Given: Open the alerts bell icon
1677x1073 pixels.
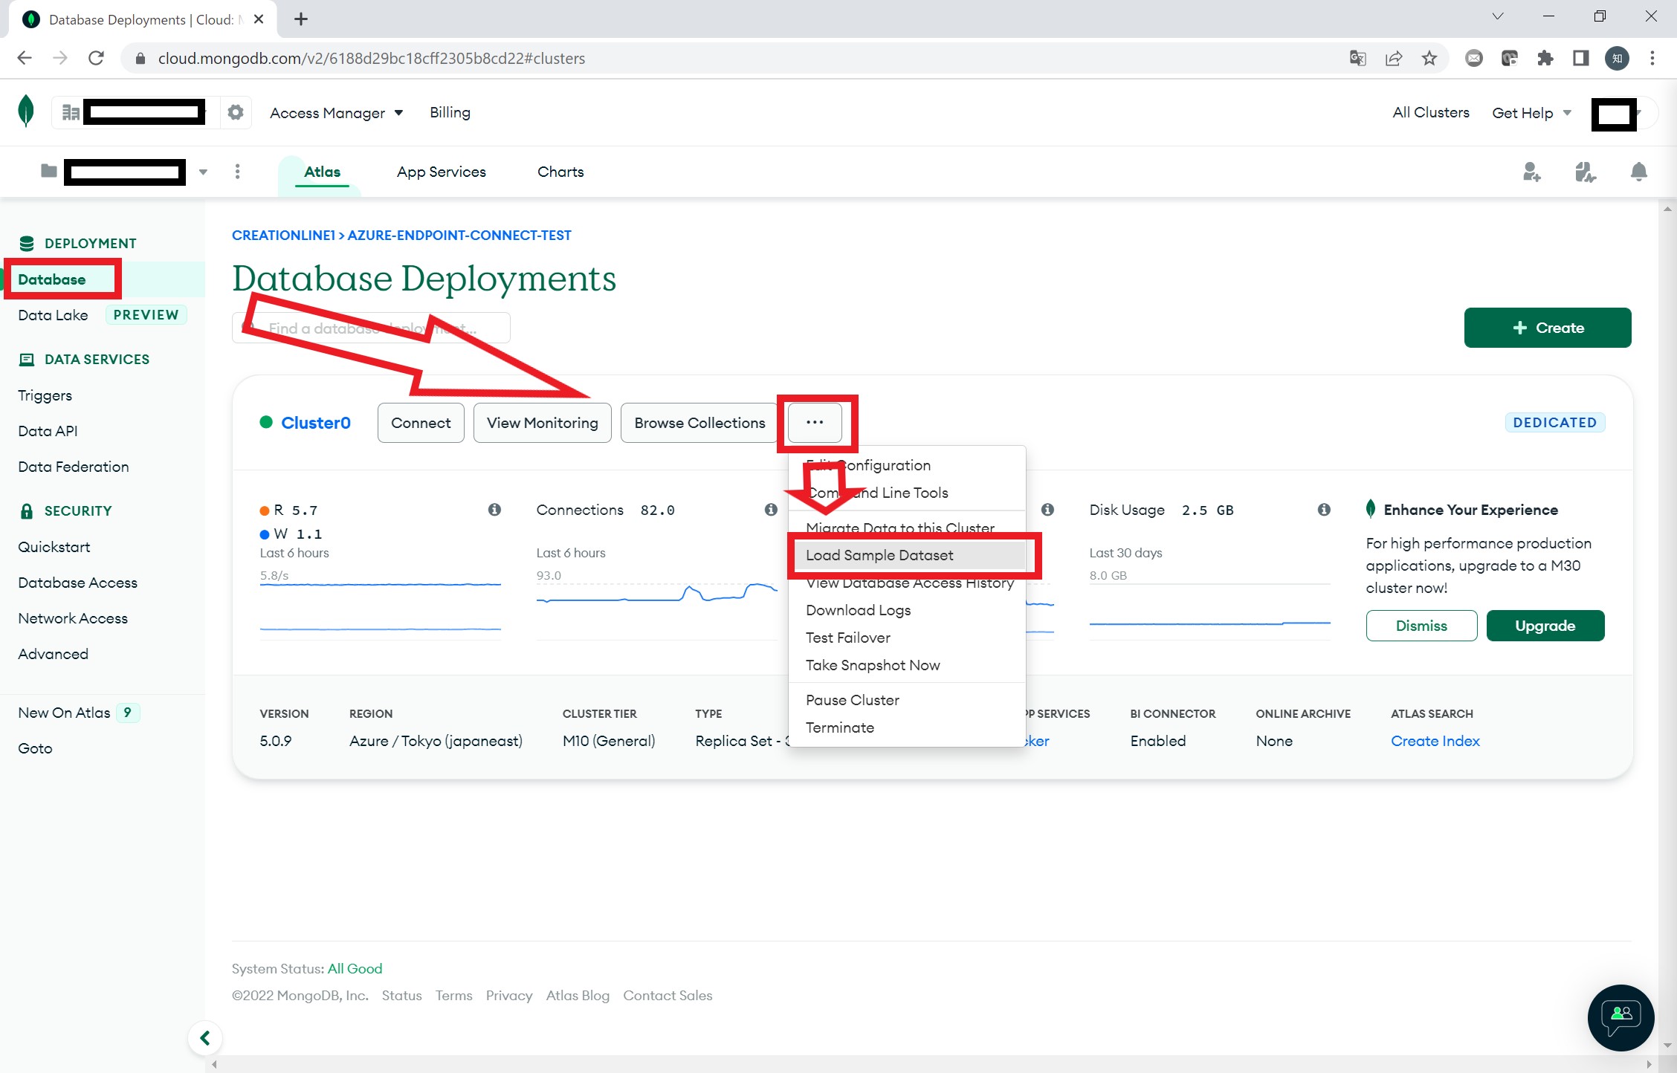Looking at the screenshot, I should click(x=1638, y=172).
